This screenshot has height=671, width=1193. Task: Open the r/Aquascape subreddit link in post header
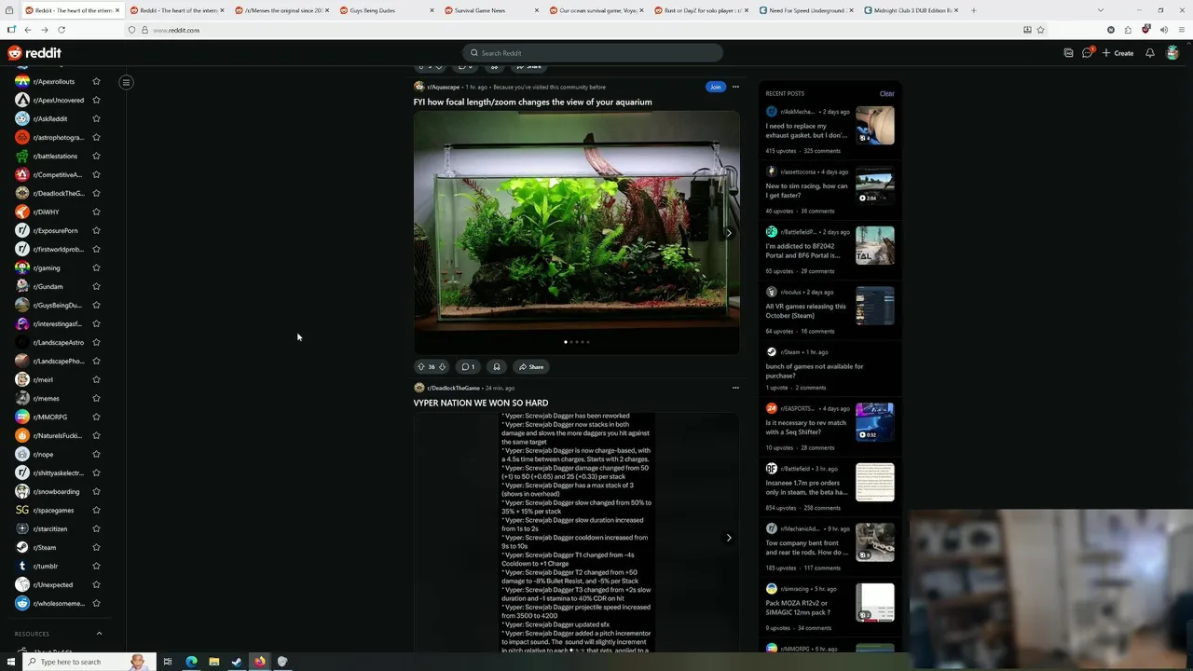(x=444, y=87)
